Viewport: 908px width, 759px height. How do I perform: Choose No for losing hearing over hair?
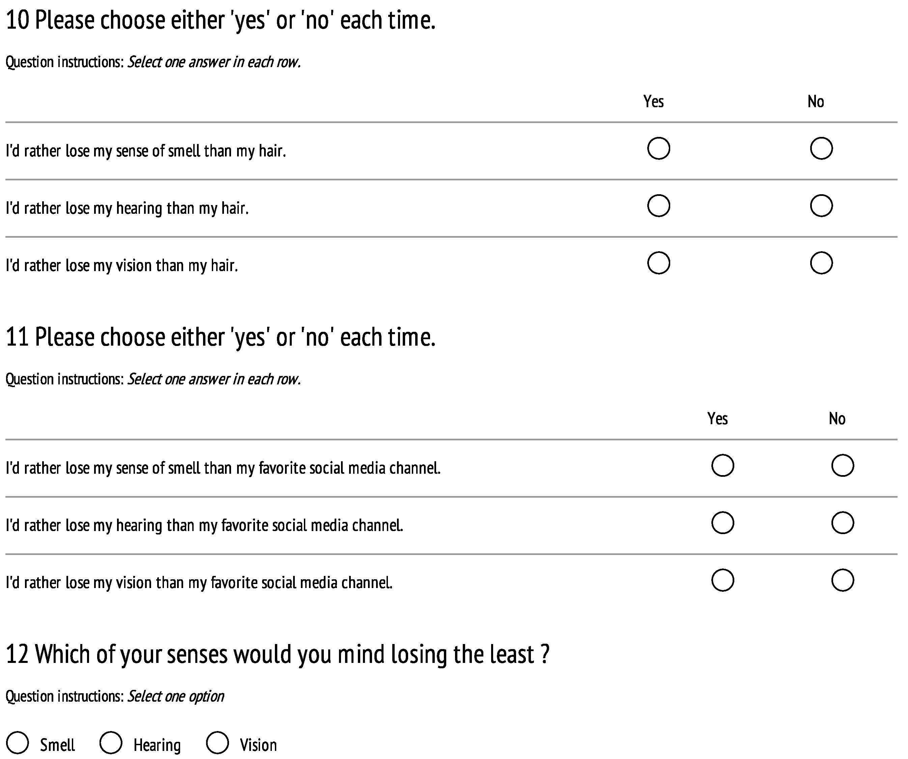(x=821, y=206)
